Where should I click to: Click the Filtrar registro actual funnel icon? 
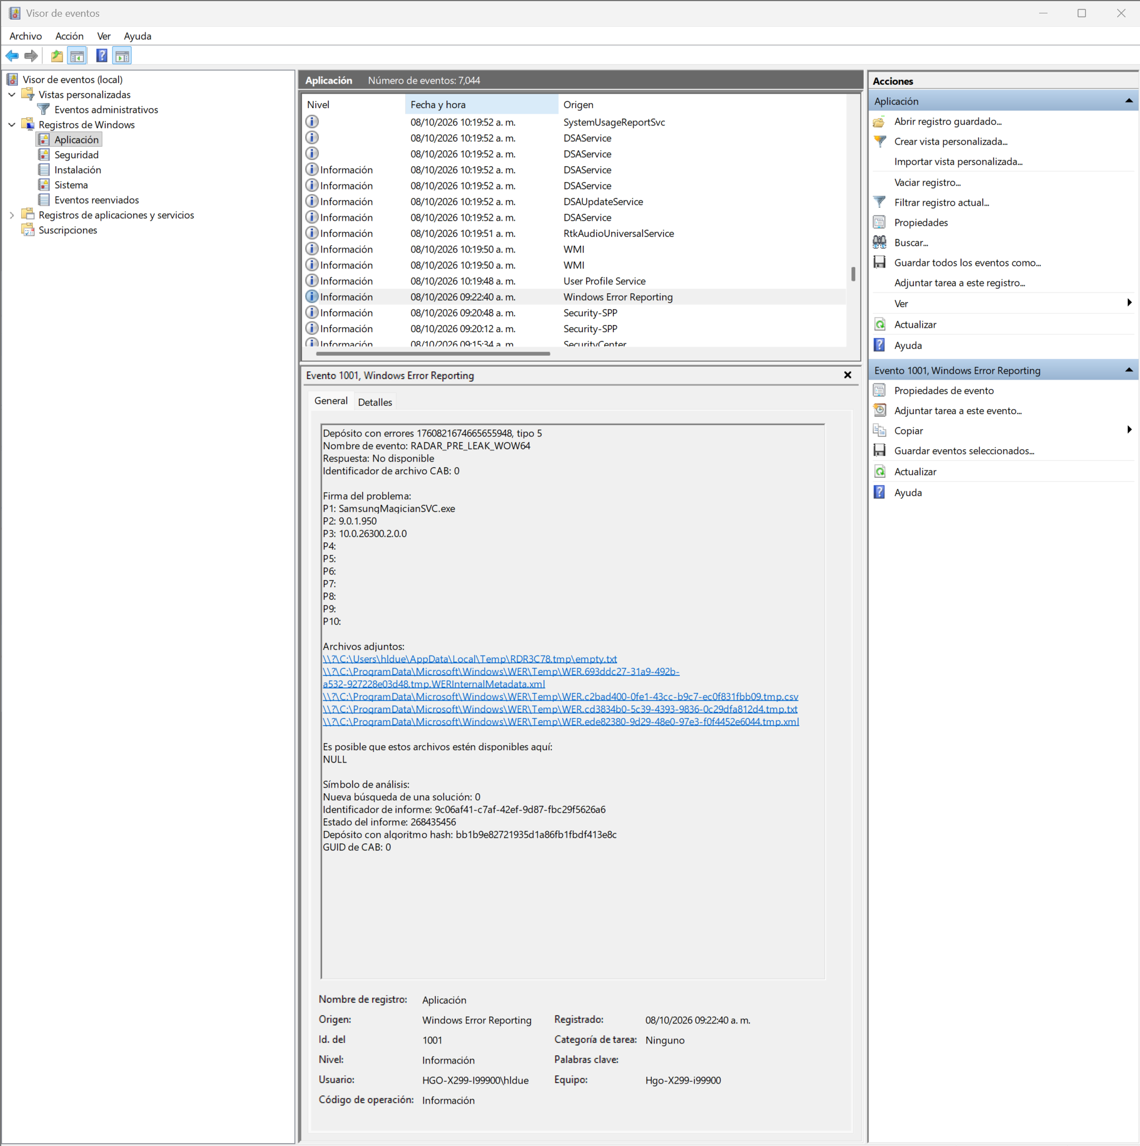pyautogui.click(x=880, y=202)
